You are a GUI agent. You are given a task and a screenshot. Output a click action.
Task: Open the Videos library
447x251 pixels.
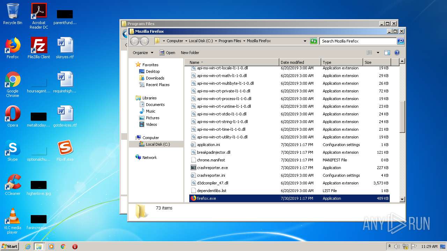[x=151, y=124]
